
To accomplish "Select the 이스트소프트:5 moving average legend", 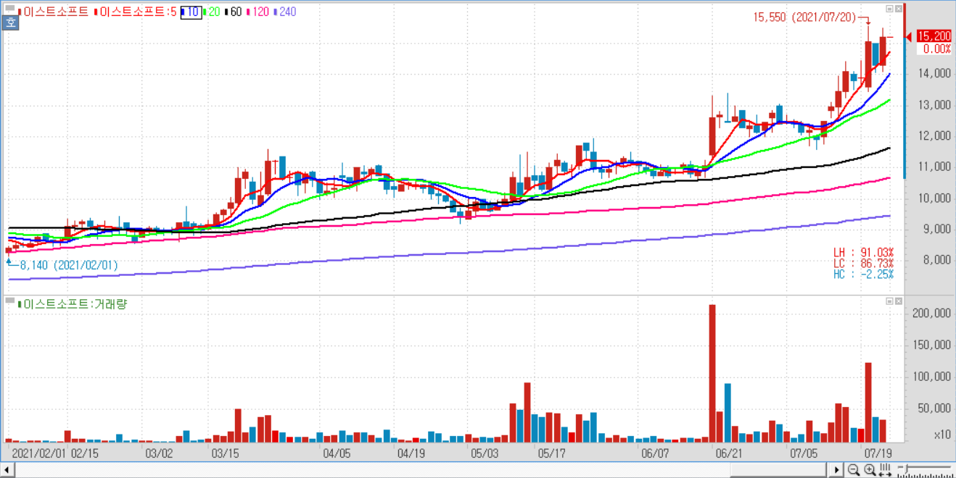I will (135, 12).
